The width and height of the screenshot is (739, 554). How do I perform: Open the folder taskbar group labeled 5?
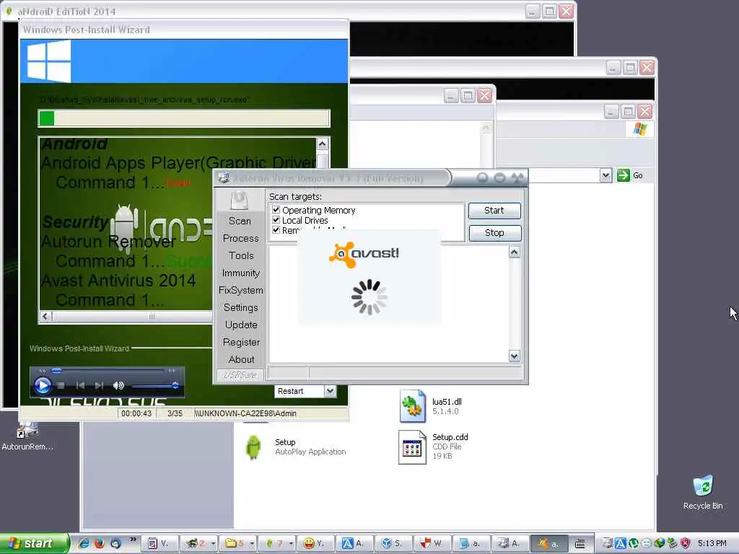tap(238, 543)
